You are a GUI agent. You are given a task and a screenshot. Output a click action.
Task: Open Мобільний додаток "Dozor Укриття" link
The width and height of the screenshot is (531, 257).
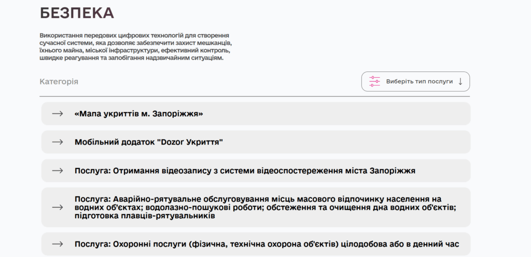coord(149,142)
